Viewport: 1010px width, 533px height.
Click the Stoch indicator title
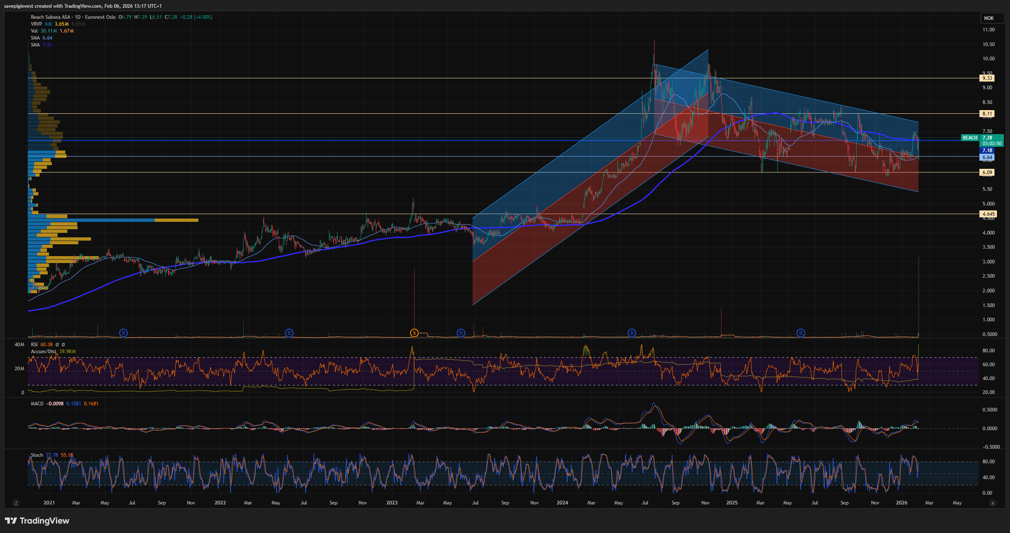pos(37,455)
